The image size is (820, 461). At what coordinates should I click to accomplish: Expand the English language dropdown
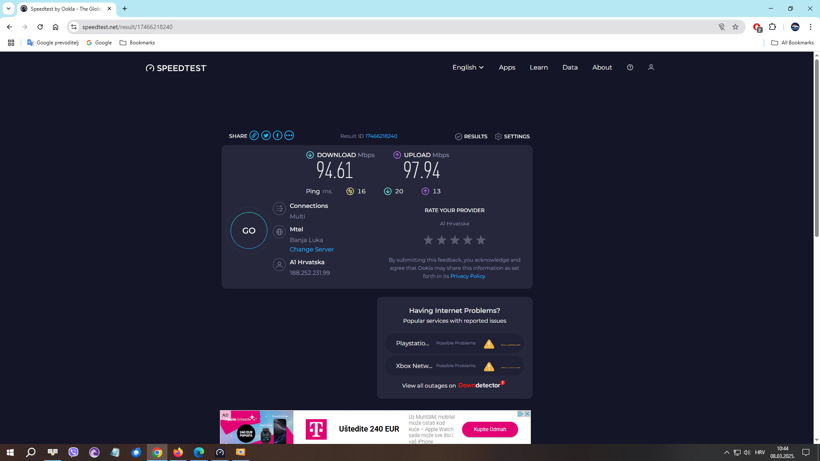point(468,67)
